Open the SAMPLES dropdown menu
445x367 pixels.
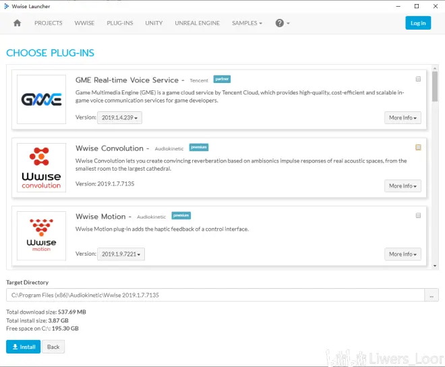[x=247, y=23]
